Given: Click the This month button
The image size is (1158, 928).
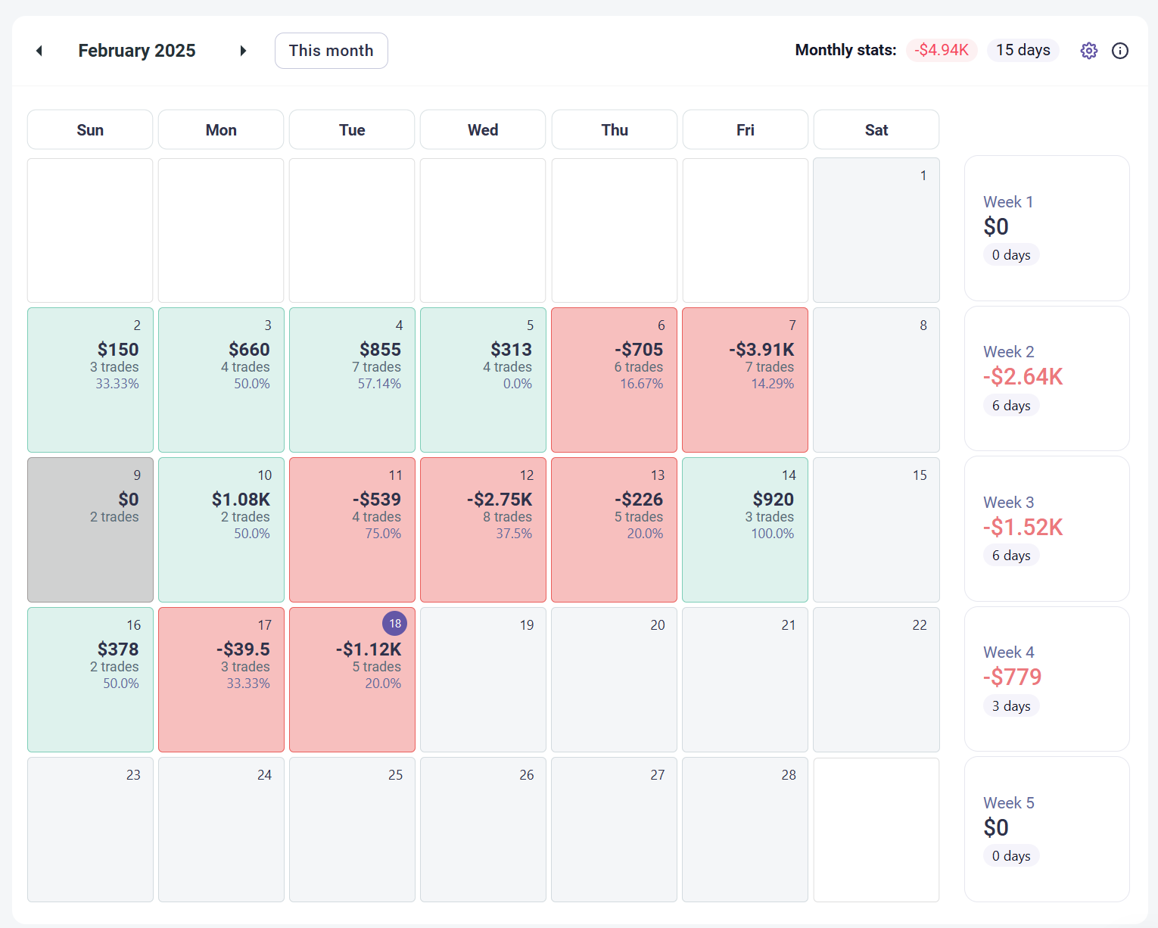Looking at the screenshot, I should pyautogui.click(x=331, y=50).
